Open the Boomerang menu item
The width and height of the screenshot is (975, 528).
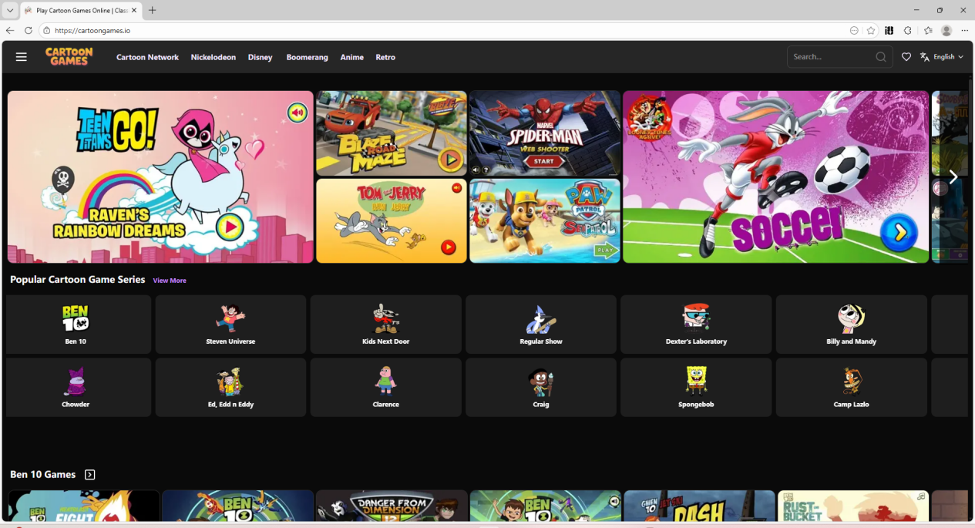tap(307, 57)
